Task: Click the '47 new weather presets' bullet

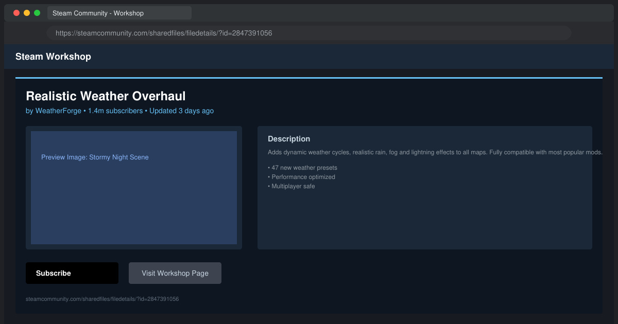Action: (303, 168)
